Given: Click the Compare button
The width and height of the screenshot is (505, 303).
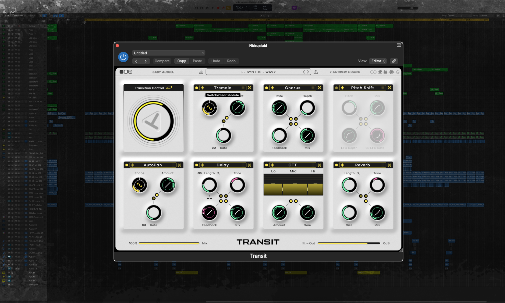Looking at the screenshot, I should pyautogui.click(x=162, y=61).
